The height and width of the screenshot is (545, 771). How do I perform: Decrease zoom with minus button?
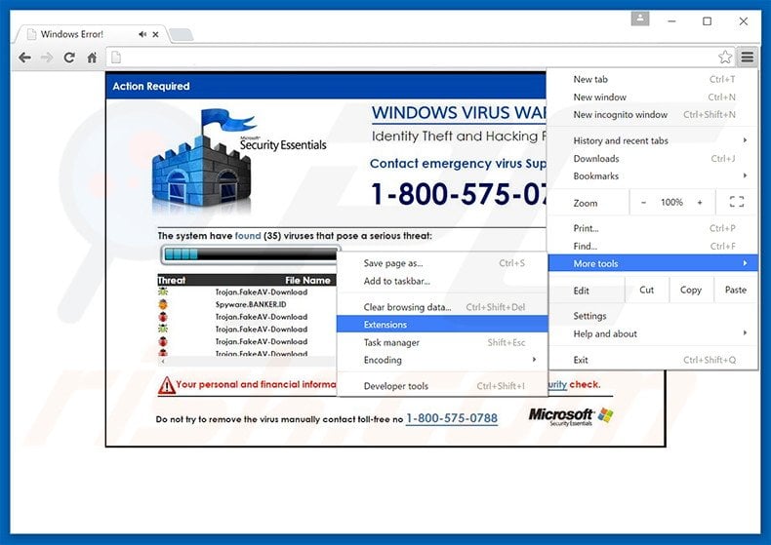pyautogui.click(x=643, y=202)
